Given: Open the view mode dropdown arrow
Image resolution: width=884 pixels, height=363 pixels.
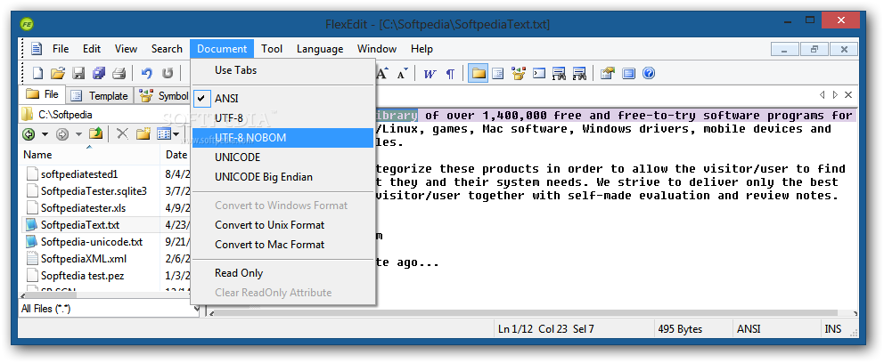Looking at the screenshot, I should coord(176,134).
